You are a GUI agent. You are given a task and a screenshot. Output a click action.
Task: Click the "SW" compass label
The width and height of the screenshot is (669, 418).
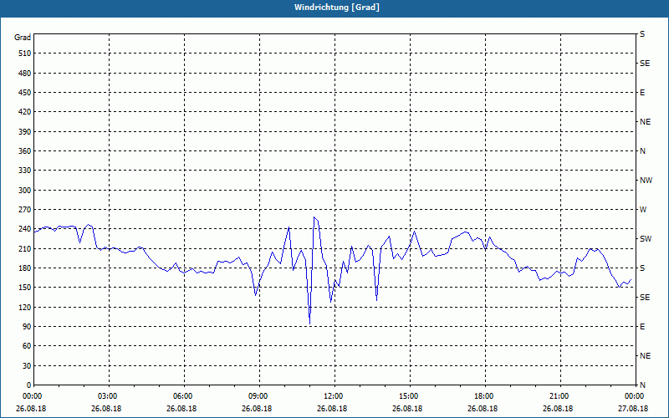click(646, 239)
